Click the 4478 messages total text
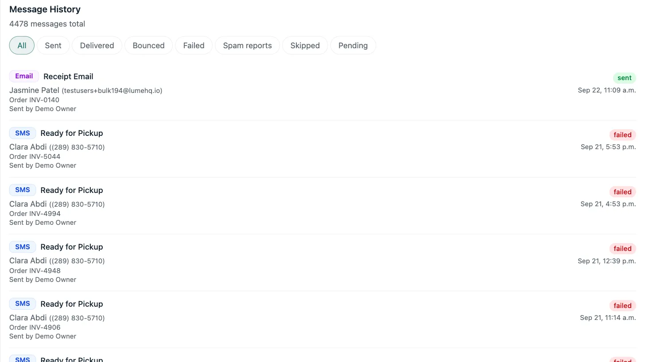 click(x=47, y=24)
